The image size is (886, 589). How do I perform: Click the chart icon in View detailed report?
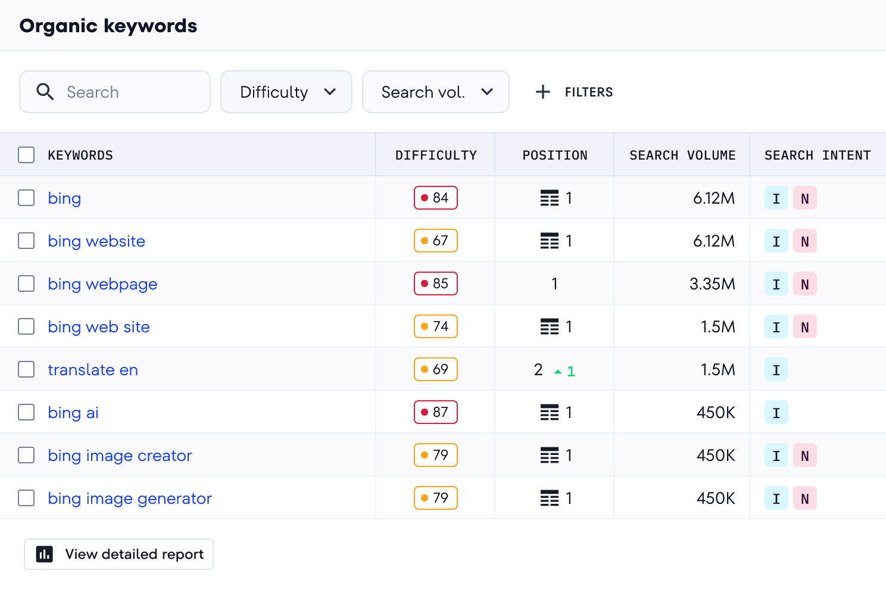coord(45,554)
